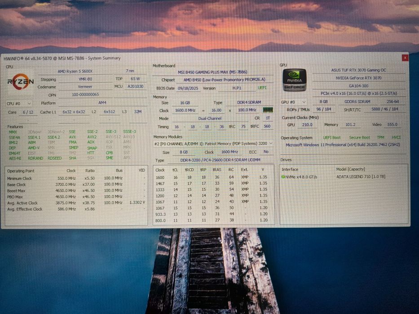The height and width of the screenshot is (314, 419).
Task: Click the 6 / 12 core count
Action: (x=28, y=112)
